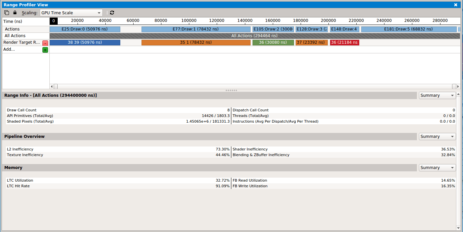Open the Range Info Summary dropdown
The image size is (463, 232).
click(437, 95)
